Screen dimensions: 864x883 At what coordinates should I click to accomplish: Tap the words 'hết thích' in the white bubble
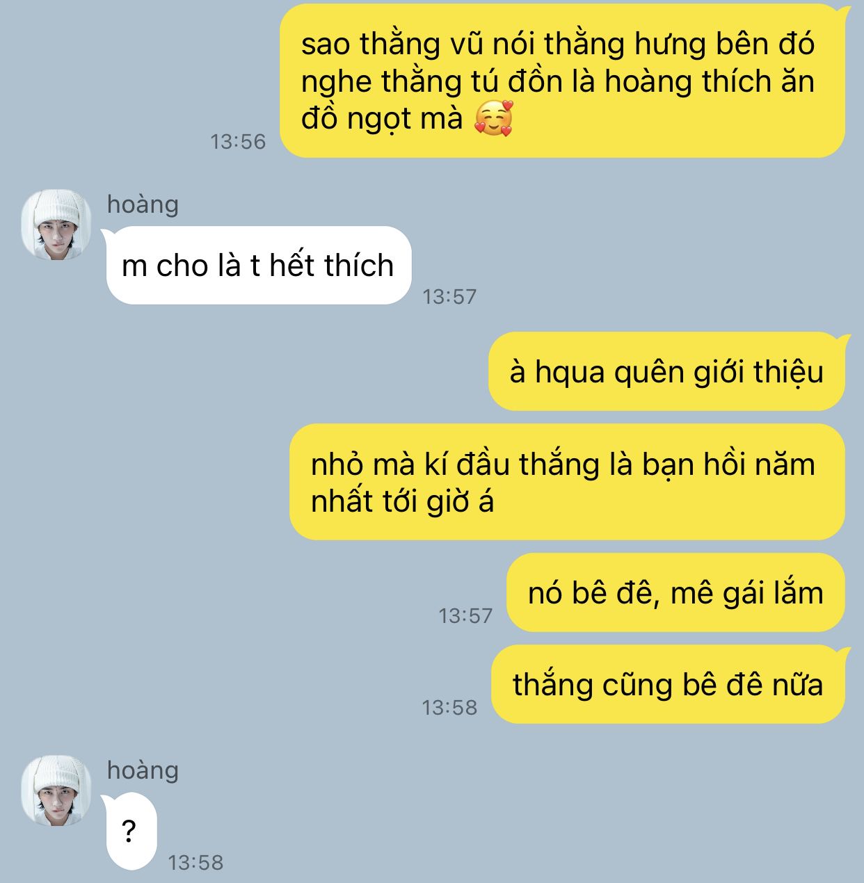331,266
